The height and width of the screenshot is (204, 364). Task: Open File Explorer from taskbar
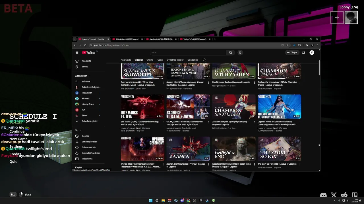click(x=163, y=201)
